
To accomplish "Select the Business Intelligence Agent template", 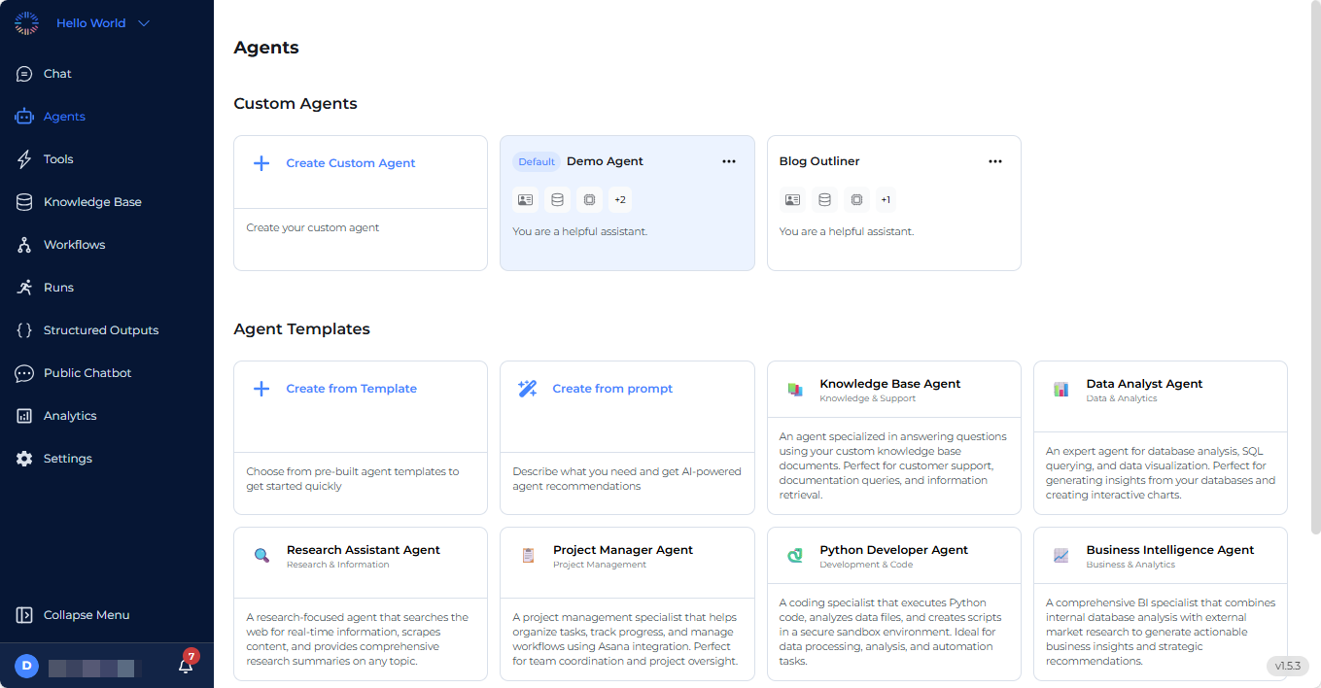I will [1161, 603].
